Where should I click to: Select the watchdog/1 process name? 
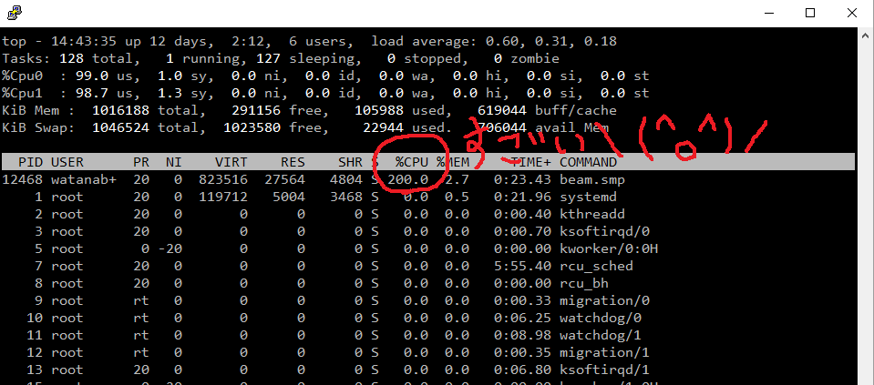(601, 335)
